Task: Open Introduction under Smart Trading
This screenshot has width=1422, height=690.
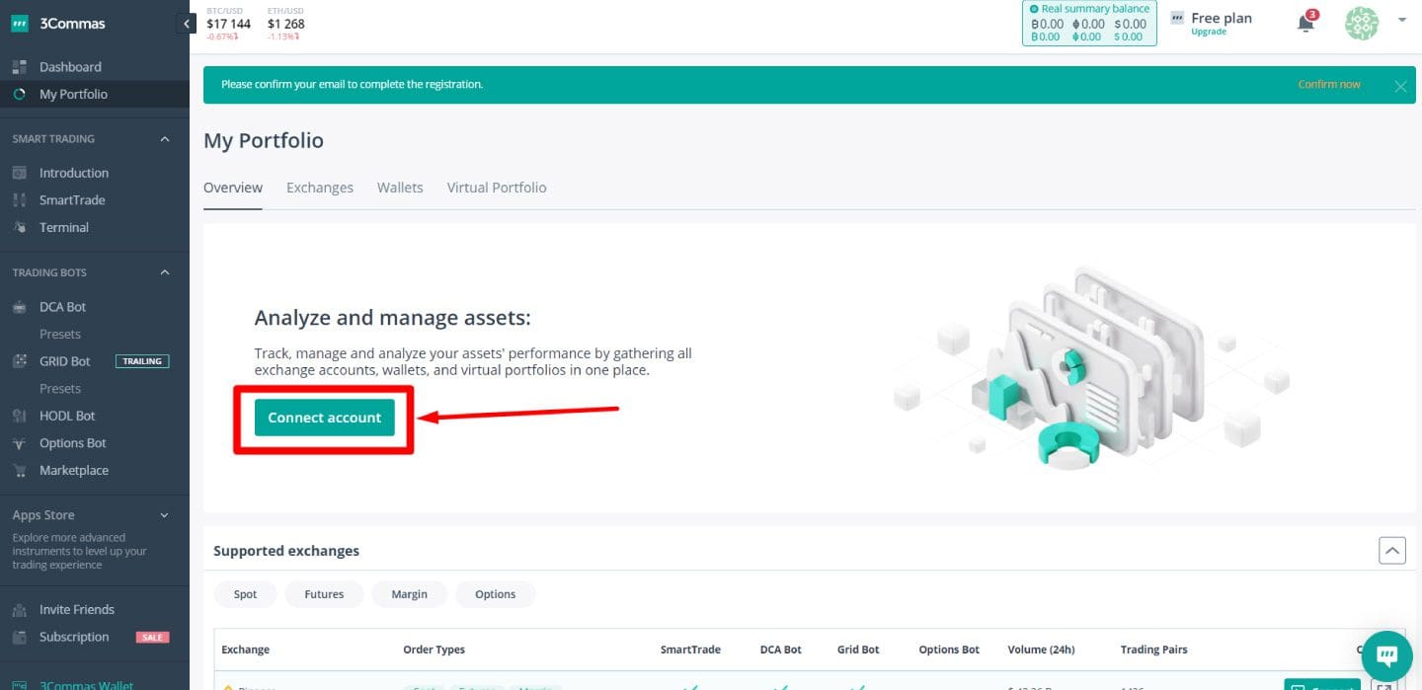Action: pos(74,173)
